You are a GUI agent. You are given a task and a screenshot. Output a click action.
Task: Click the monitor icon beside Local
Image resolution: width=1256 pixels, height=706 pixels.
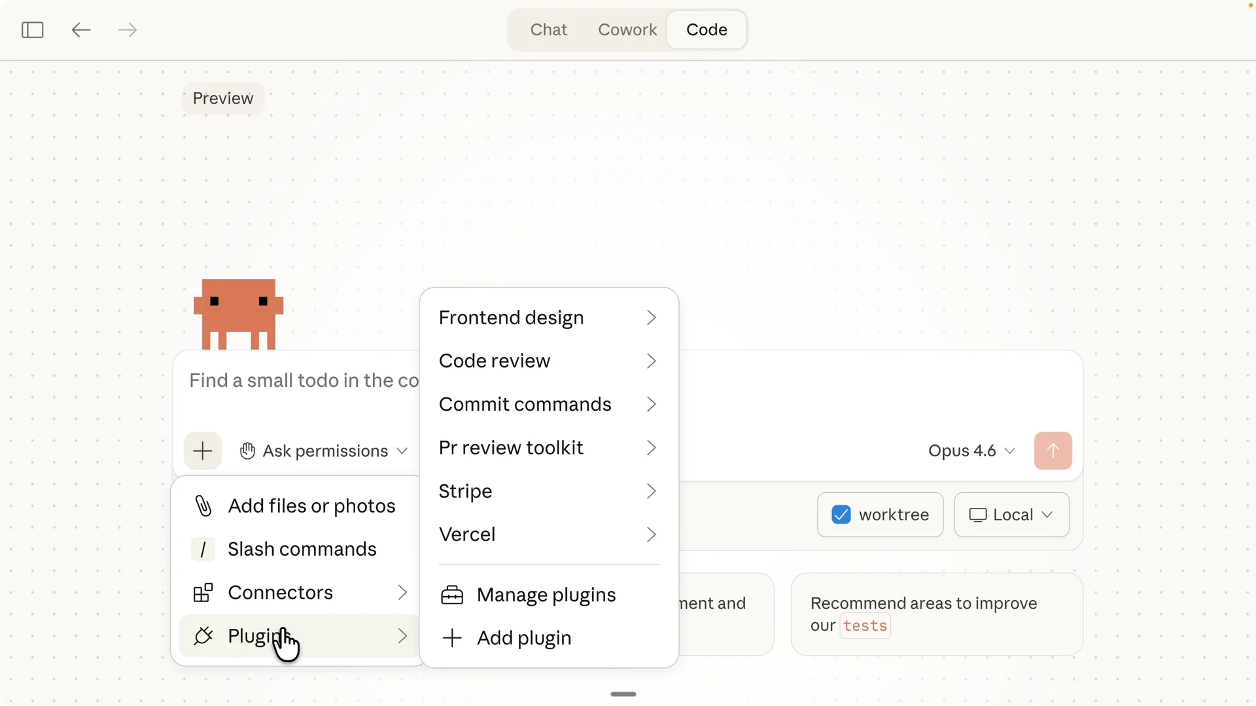[978, 515]
